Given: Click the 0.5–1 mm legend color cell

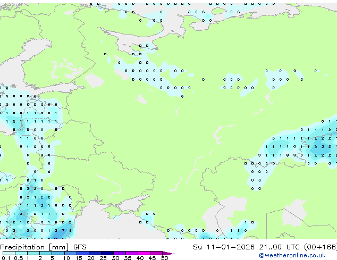Looking at the screenshot, I should click(x=21, y=253).
